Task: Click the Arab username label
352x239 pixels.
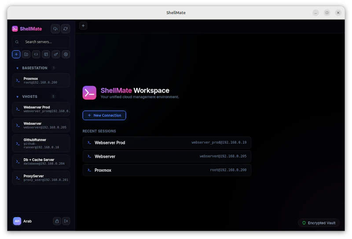Action: 27,221
